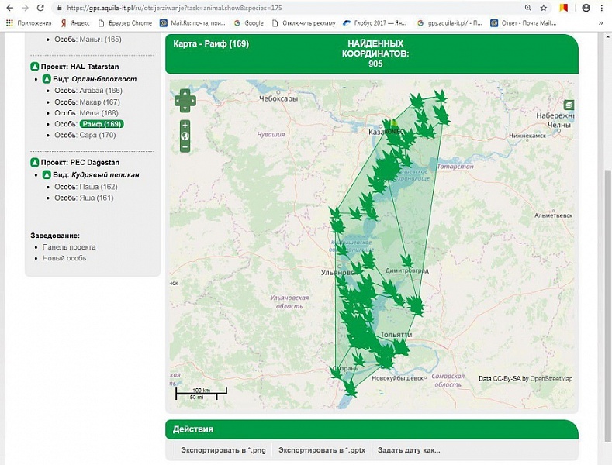Open the Chrome three-dot menu
Viewport: 612px width, 465px height.
(x=601, y=8)
